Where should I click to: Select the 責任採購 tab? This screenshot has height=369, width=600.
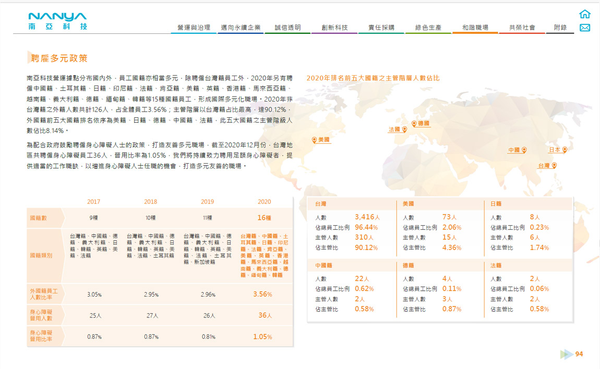381,28
